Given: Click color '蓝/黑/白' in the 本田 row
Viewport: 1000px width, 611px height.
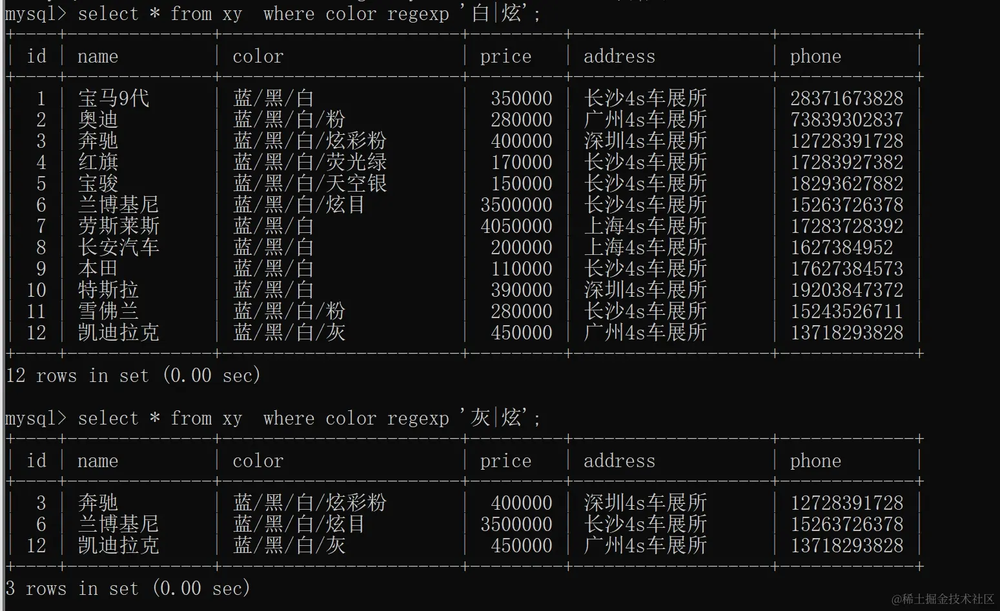Looking at the screenshot, I should click(x=274, y=268).
